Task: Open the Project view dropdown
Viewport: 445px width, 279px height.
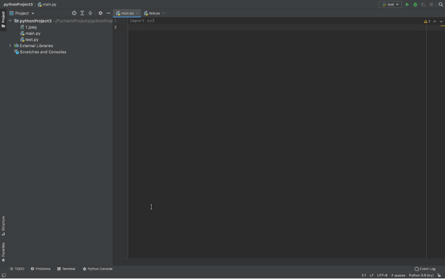Action: (x=22, y=13)
